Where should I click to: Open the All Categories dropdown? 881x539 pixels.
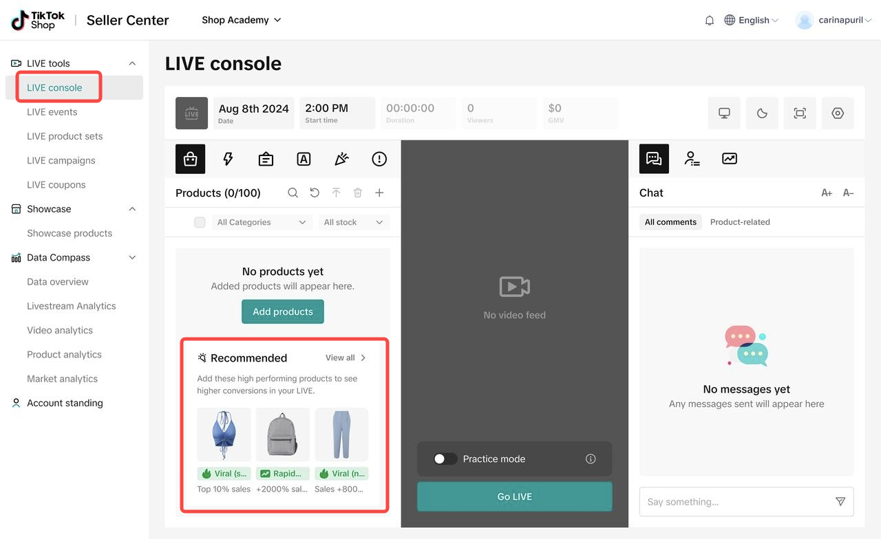pyautogui.click(x=261, y=222)
